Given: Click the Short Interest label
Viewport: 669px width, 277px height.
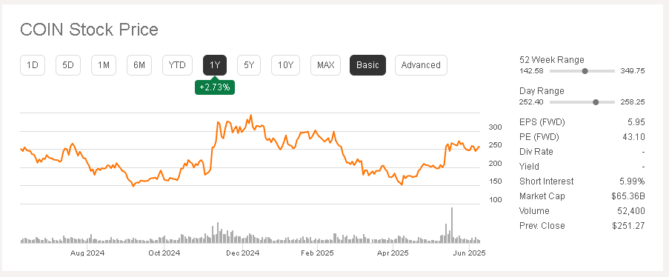Looking at the screenshot, I should (x=547, y=181).
